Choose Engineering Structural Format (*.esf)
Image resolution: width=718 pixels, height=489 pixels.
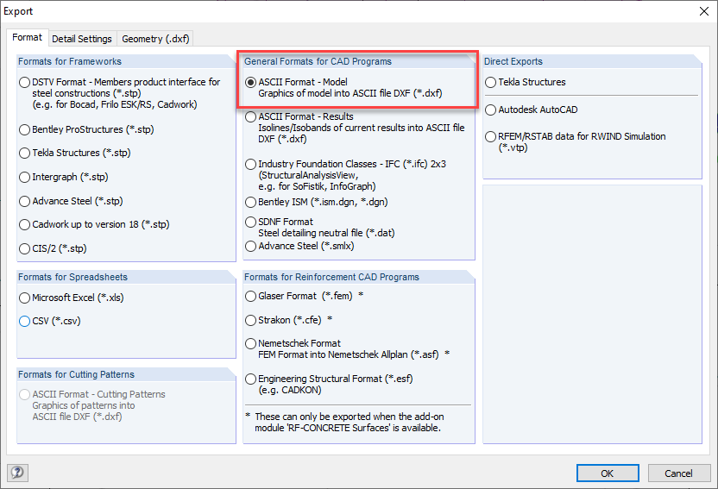click(251, 379)
